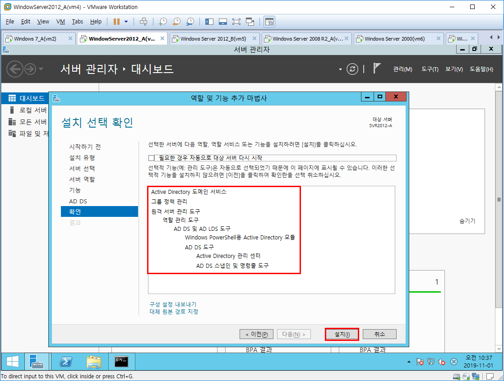Open navigation history dropdown arrow

click(x=41, y=69)
